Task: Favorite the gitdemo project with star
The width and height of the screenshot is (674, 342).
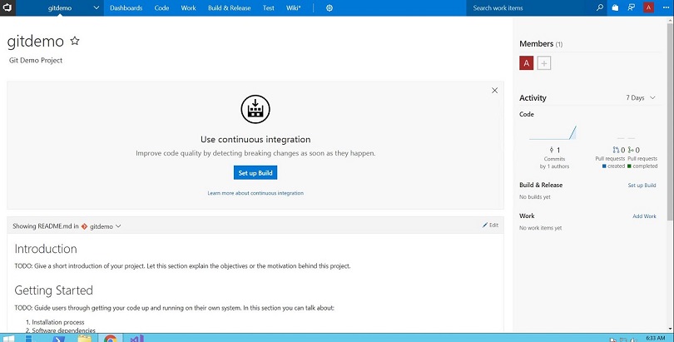Action: [x=75, y=41]
